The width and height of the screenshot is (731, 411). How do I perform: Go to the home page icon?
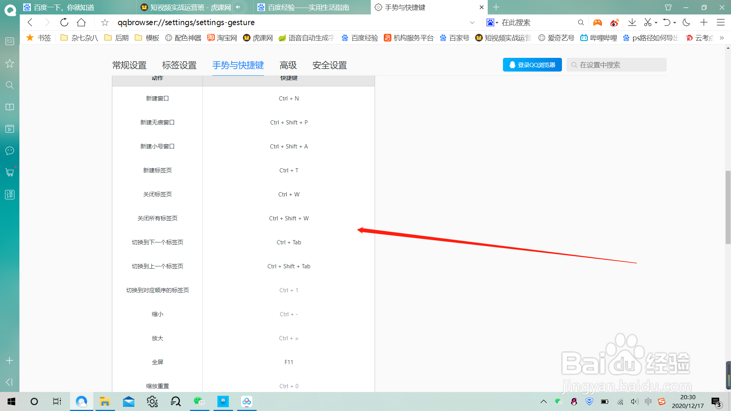[x=81, y=22]
